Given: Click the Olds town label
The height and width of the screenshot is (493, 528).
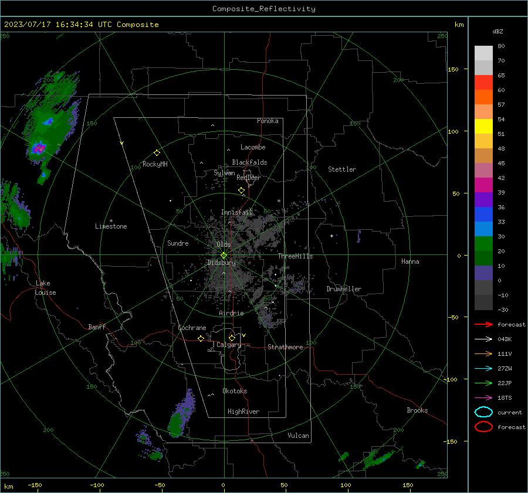Looking at the screenshot, I should click(224, 244).
